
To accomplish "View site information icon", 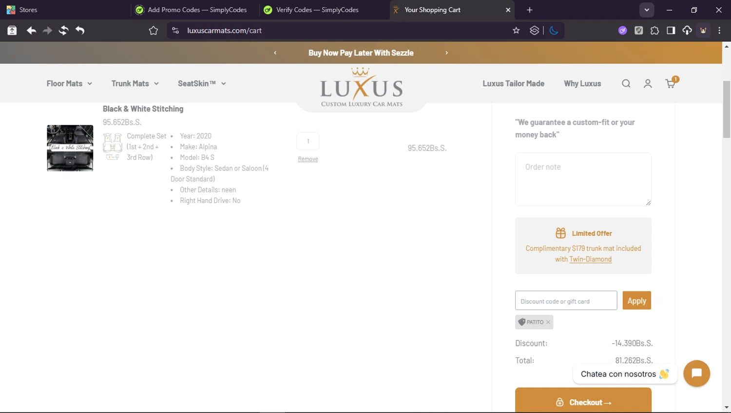I will point(175,30).
